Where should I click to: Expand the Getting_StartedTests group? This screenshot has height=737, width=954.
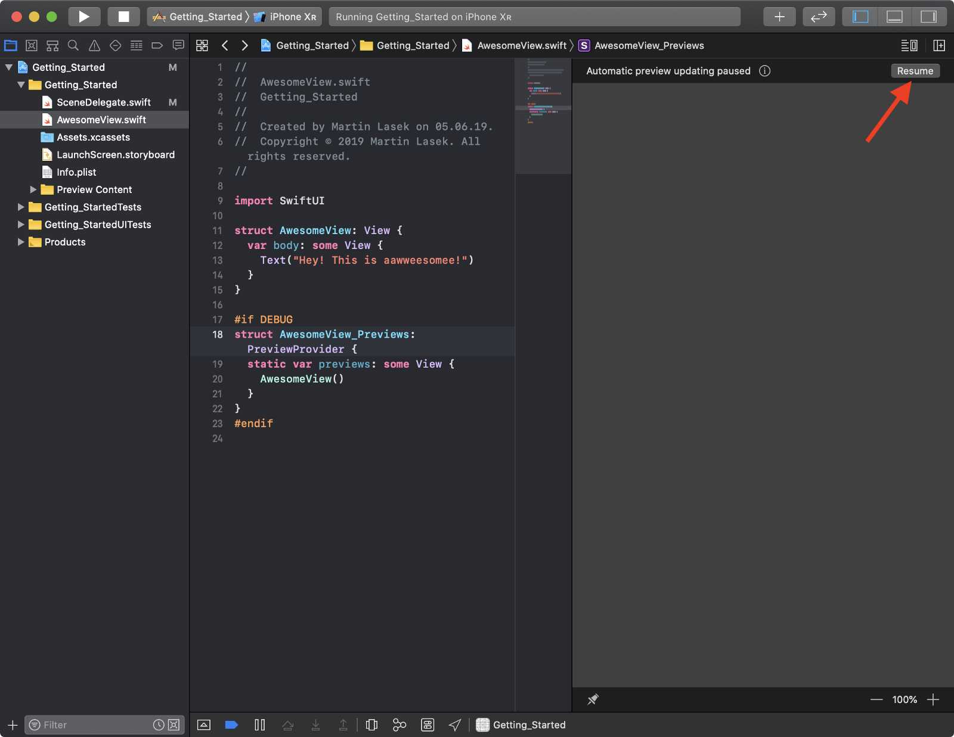(21, 207)
